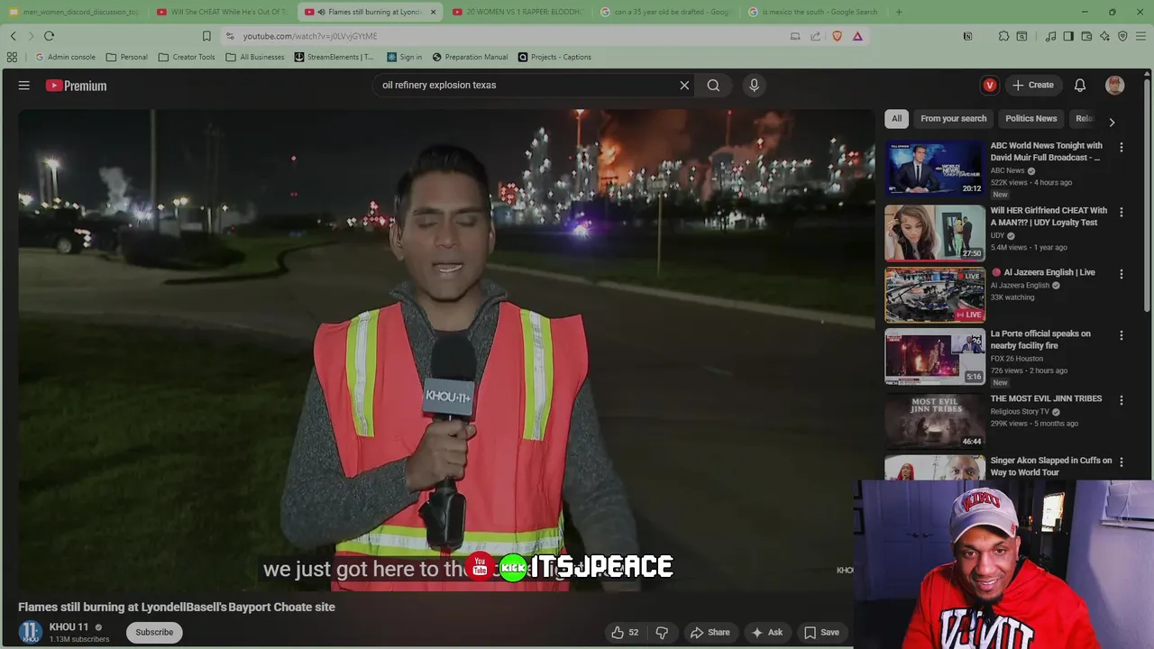Image resolution: width=1154 pixels, height=649 pixels.
Task: Open the Admin console bookmark
Action: (x=64, y=57)
